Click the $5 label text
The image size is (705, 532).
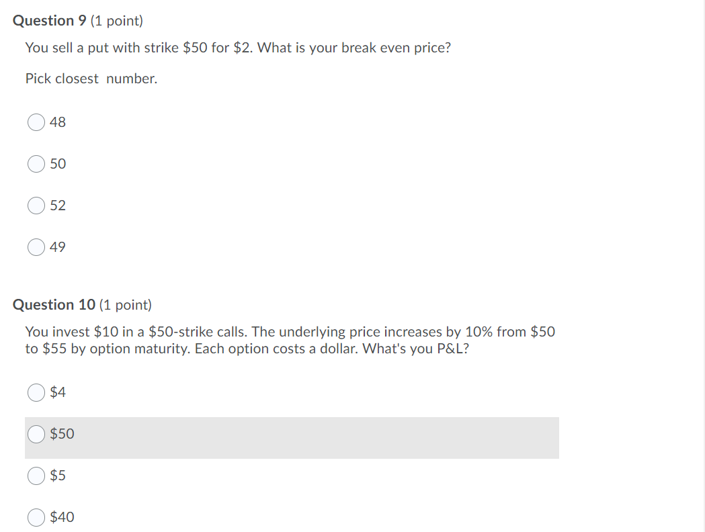point(58,476)
